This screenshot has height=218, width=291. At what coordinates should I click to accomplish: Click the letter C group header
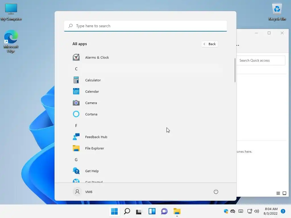[76, 69]
